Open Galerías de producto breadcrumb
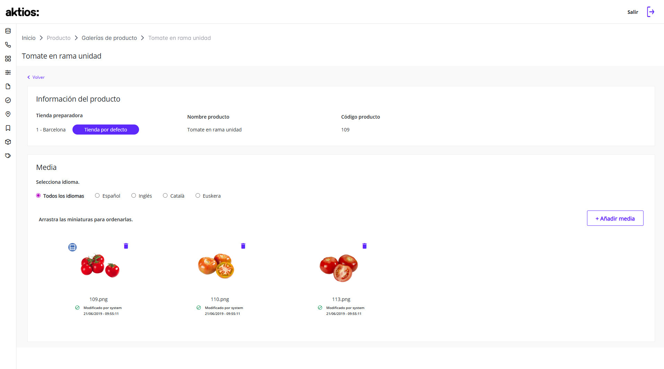 [x=109, y=38]
